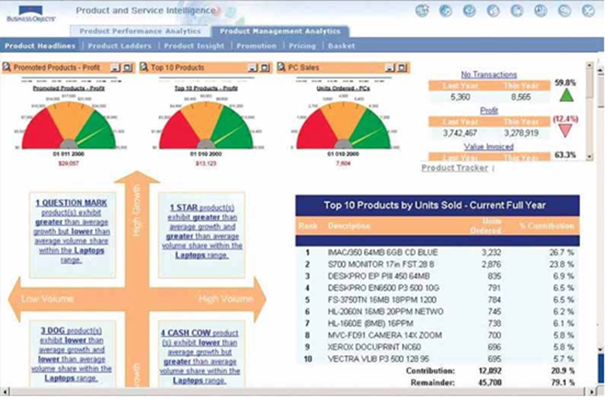Click the Business Objects logo
This screenshot has height=409, width=614.
pyautogui.click(x=31, y=14)
